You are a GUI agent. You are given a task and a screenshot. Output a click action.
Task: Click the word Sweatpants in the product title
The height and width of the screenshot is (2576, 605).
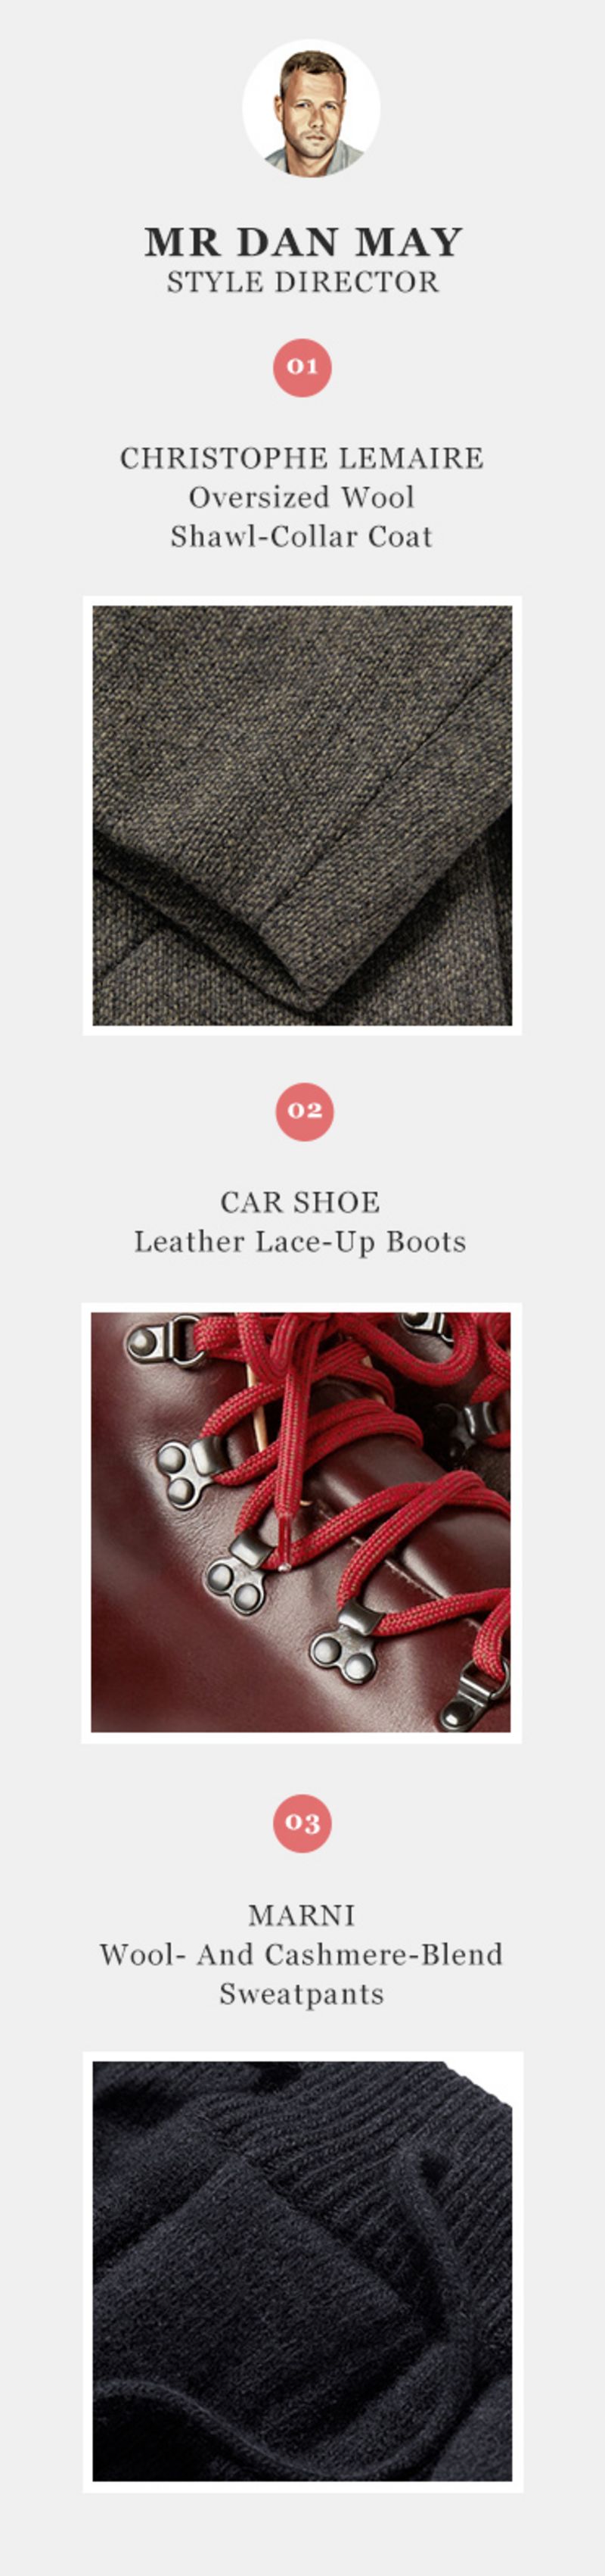click(302, 1994)
